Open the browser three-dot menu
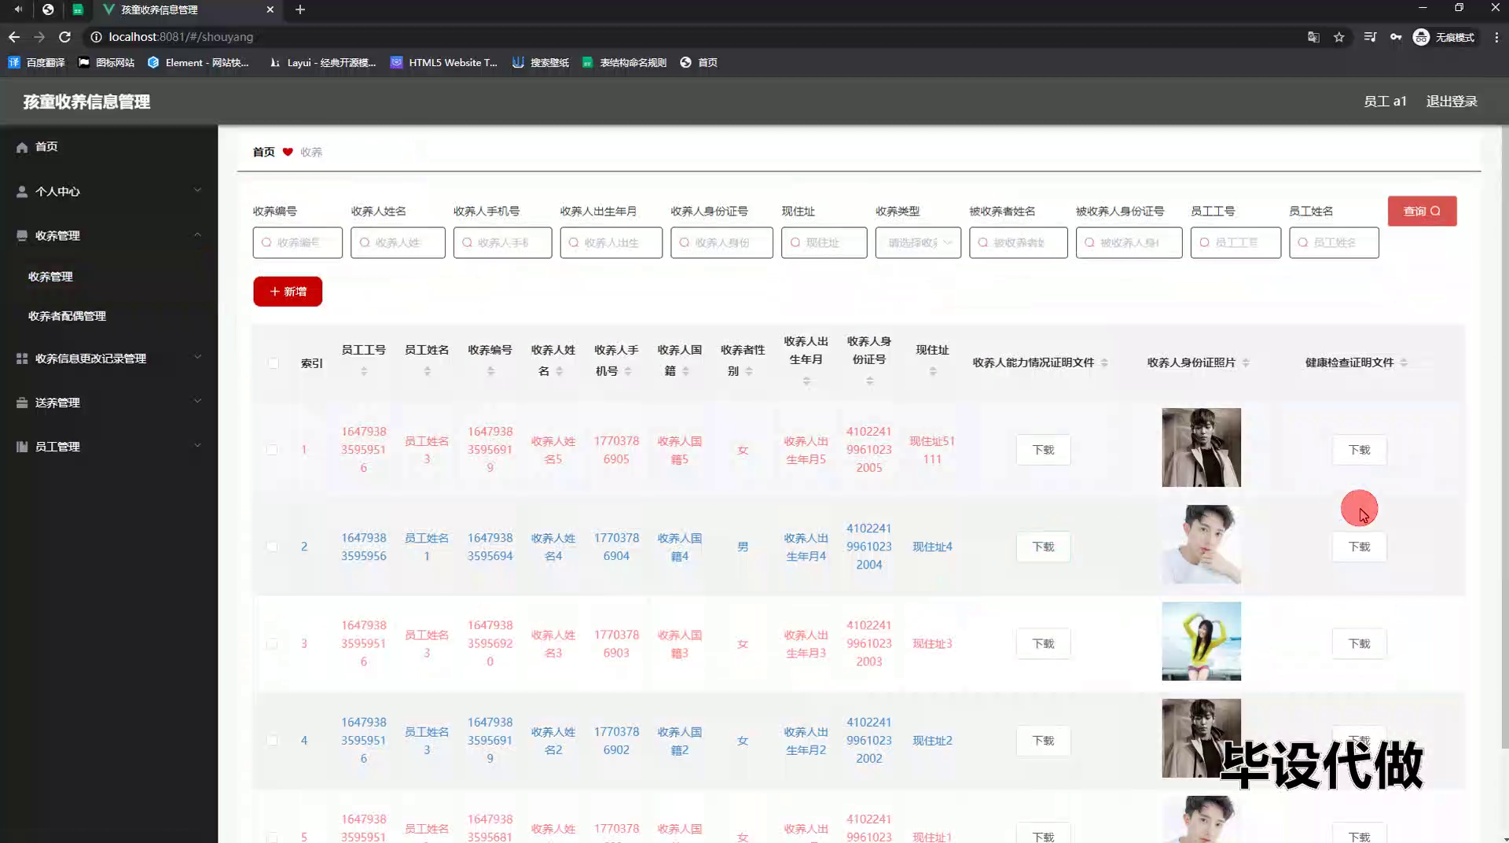 point(1496,37)
